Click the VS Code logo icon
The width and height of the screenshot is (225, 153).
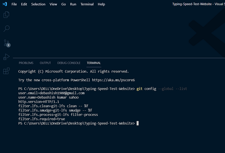click(5, 4)
